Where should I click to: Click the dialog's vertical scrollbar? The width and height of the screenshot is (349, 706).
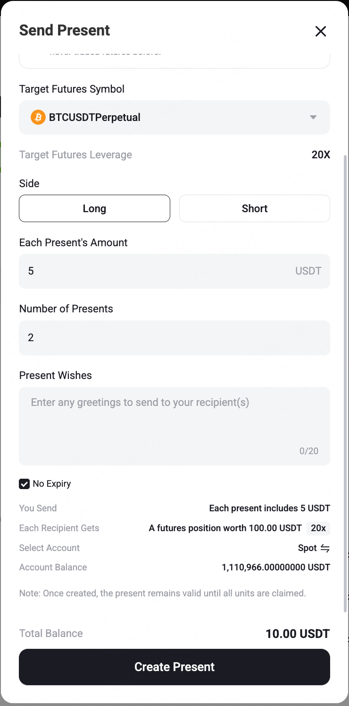(346, 383)
